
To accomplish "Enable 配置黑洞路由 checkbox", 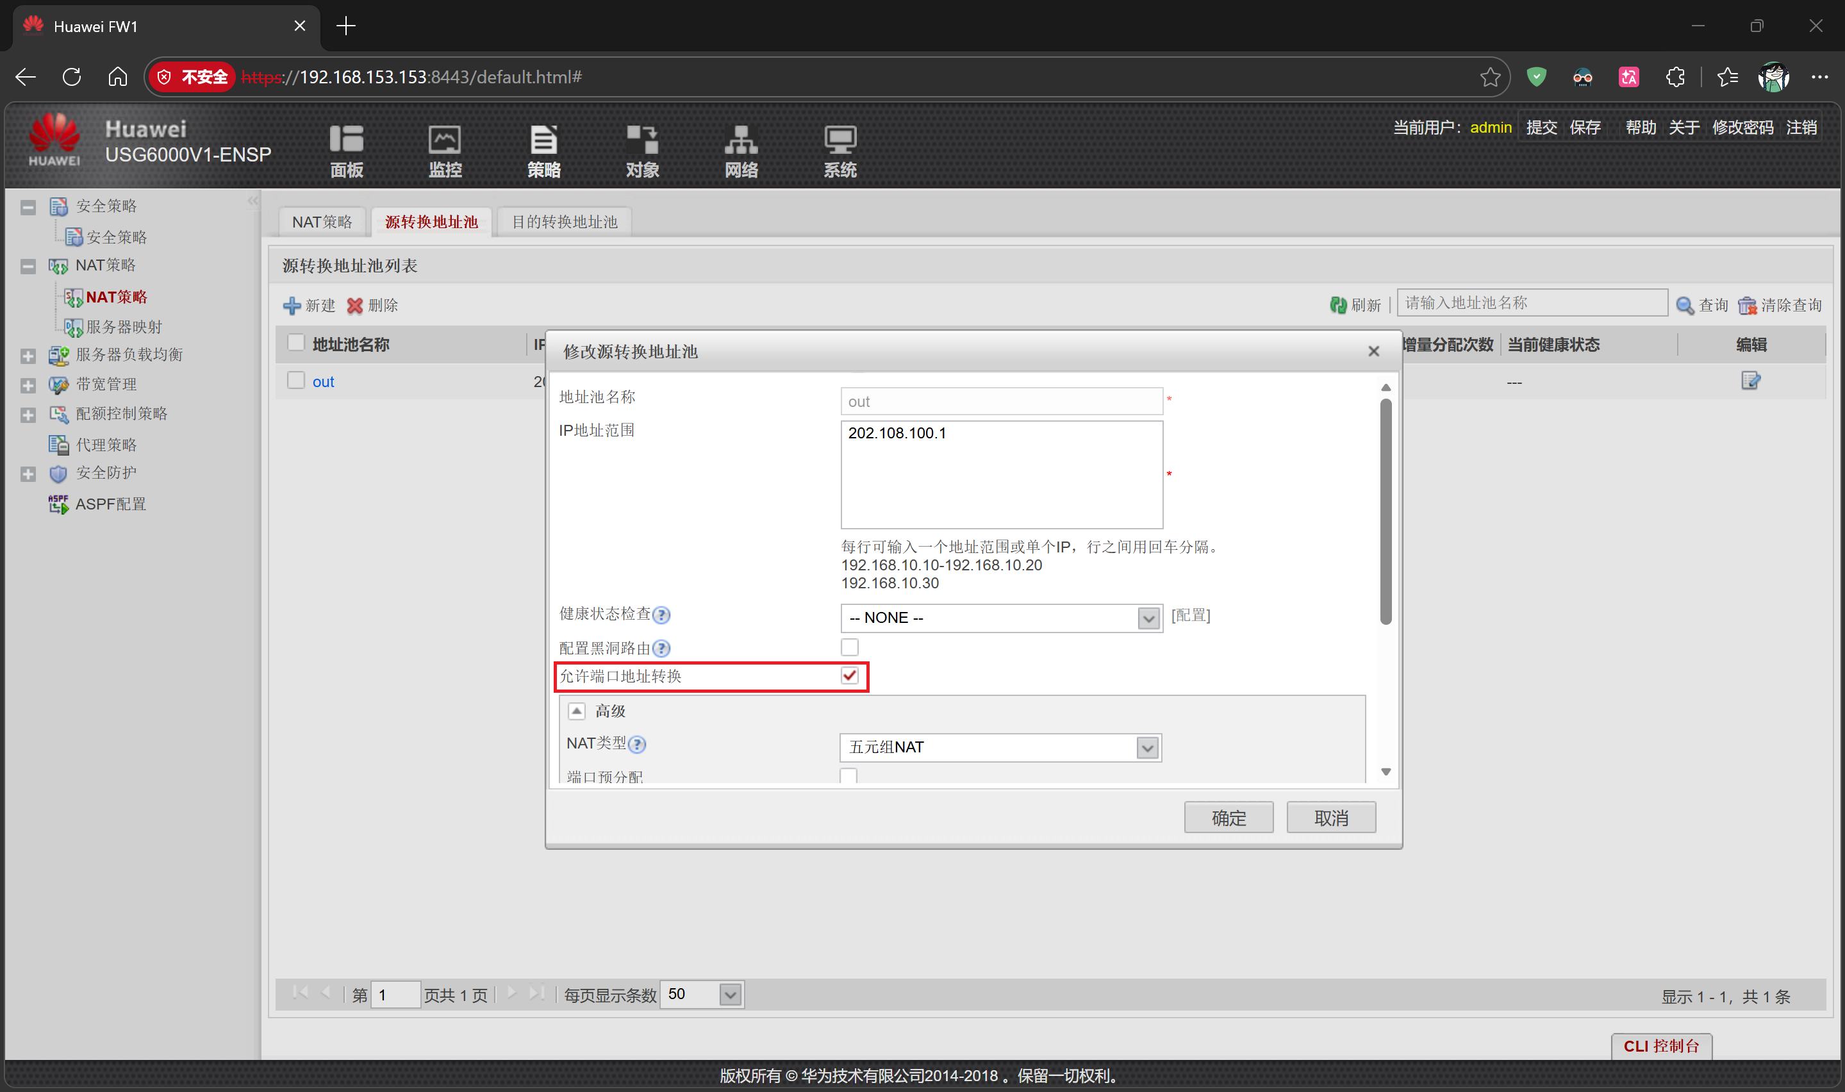I will click(849, 647).
